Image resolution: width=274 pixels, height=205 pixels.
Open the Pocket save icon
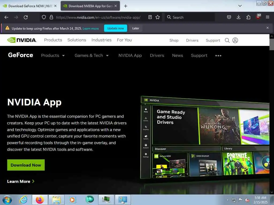pos(229,17)
